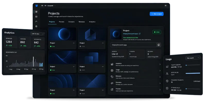Switch to the Domains tab
206x106 pixels.
click(x=71, y=22)
